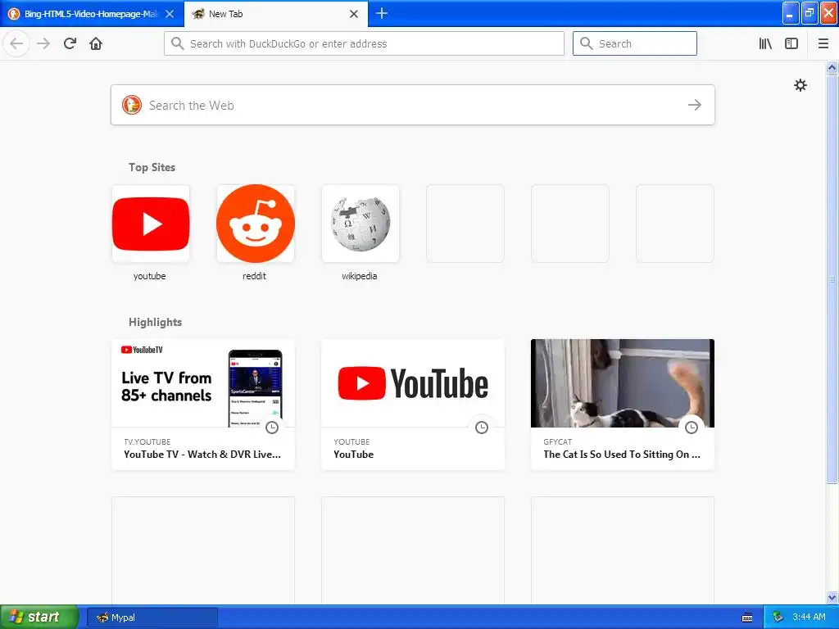Click the page scrollbar up arrow

tap(832, 67)
